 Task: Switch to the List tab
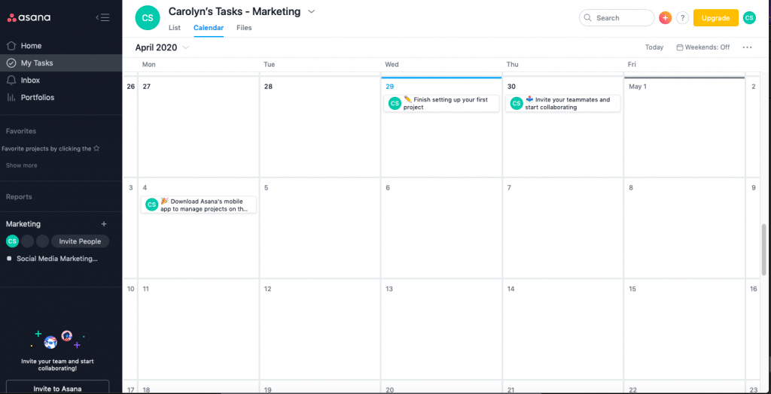[175, 28]
